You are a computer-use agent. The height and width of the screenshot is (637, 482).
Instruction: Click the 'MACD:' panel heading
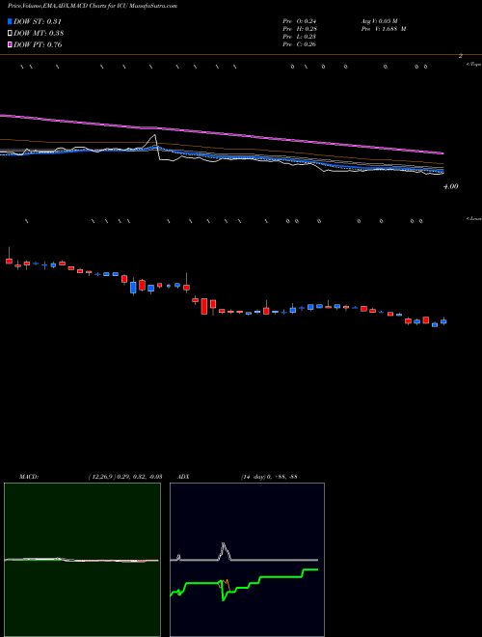29,477
